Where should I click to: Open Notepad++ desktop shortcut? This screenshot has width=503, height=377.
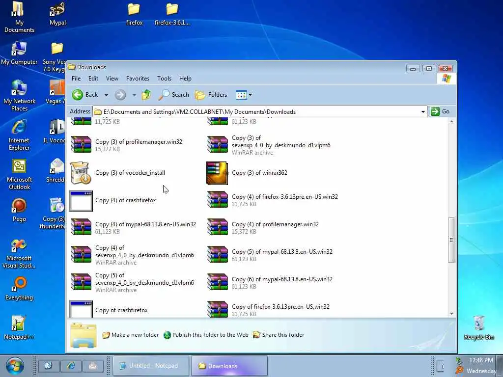(x=19, y=327)
